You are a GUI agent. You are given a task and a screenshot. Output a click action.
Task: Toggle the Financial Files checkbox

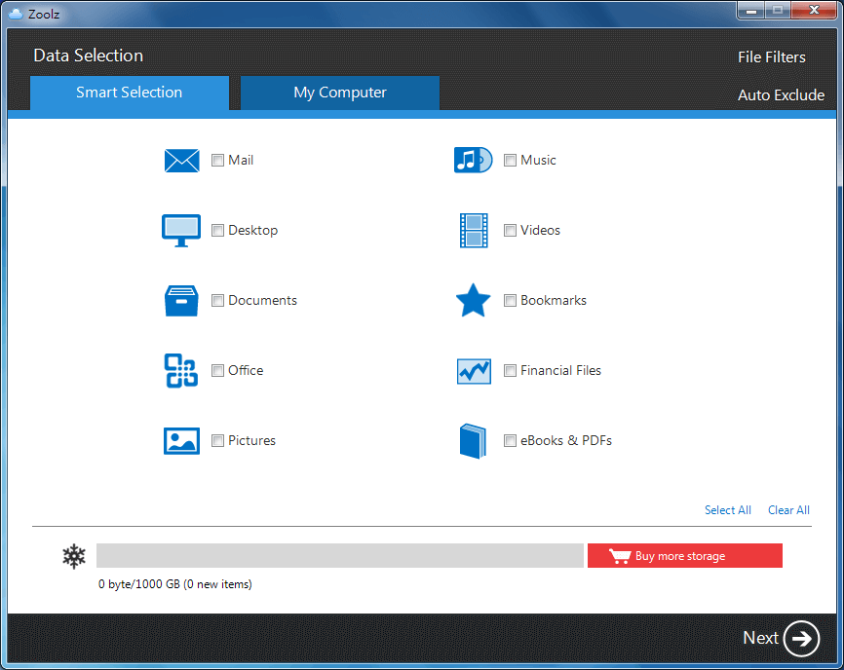(510, 371)
